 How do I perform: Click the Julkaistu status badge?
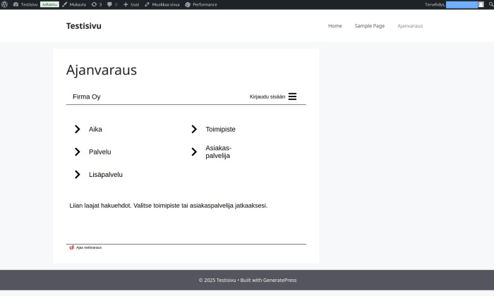tap(49, 4)
